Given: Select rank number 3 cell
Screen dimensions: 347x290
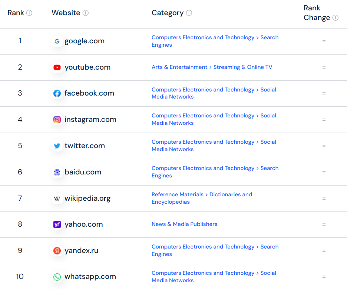Looking at the screenshot, I should 20,93.
